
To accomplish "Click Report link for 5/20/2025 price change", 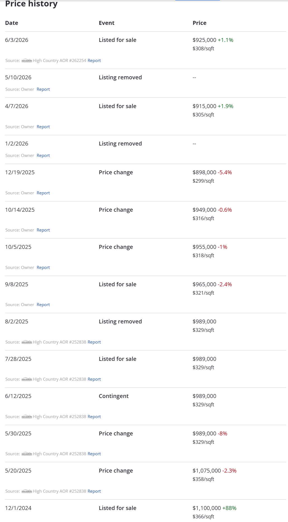I will point(94,491).
